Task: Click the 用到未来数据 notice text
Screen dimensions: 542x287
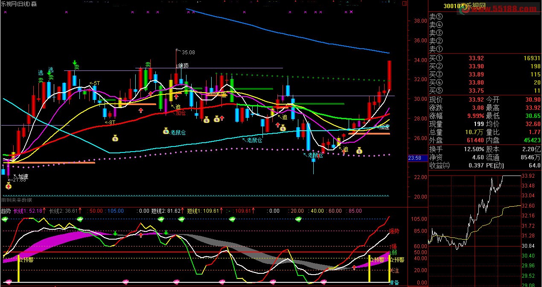Action: point(17,200)
